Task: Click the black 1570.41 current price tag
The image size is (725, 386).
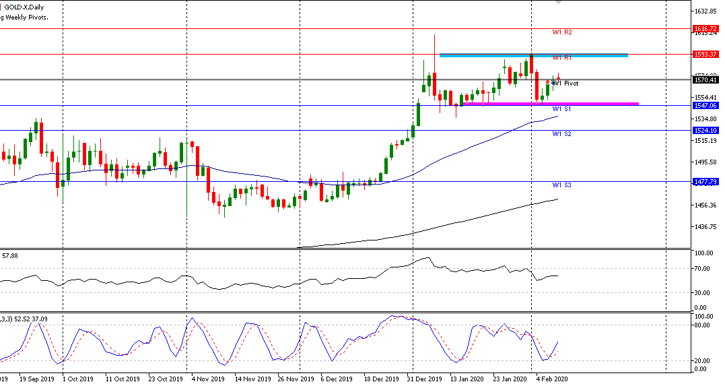Action: (707, 80)
